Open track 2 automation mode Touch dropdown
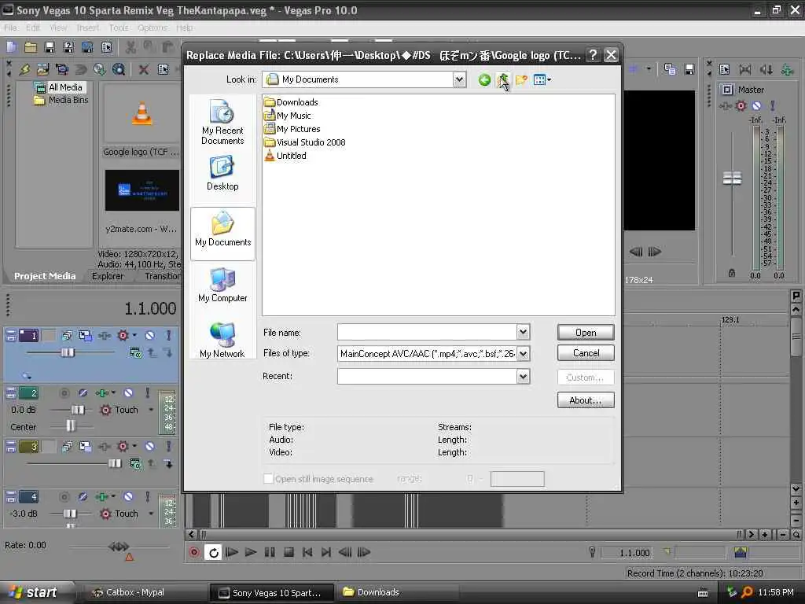The image size is (805, 604). (x=150, y=410)
